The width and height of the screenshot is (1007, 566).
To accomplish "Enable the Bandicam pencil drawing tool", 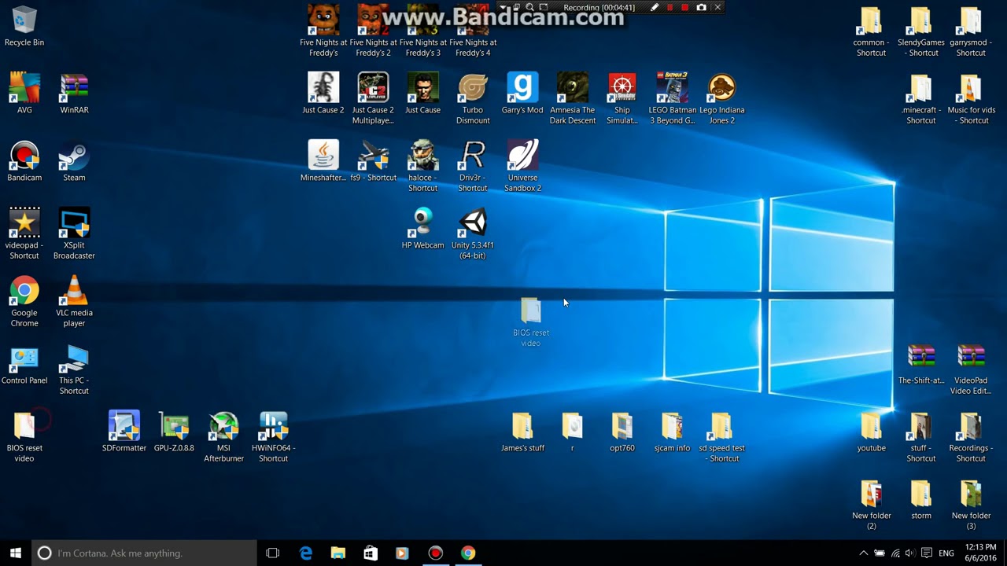I will pyautogui.click(x=655, y=8).
